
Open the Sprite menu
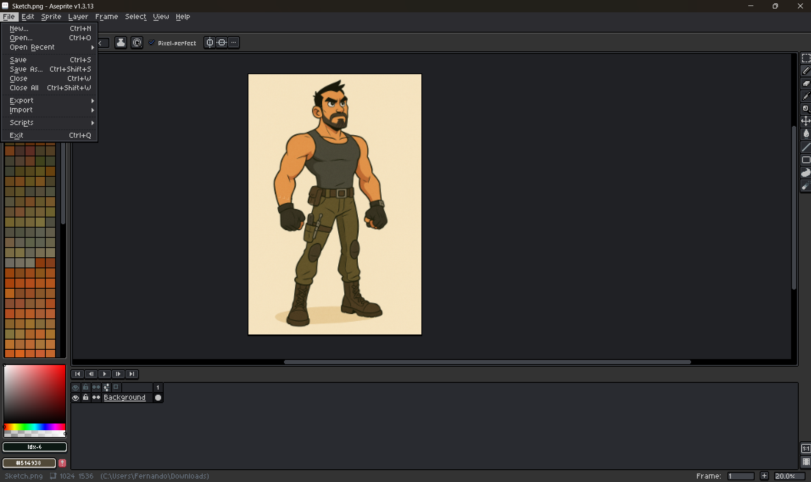point(51,17)
